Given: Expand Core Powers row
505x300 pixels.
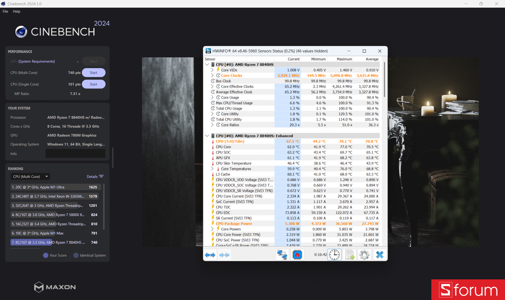Looking at the screenshot, I should click(x=213, y=229).
